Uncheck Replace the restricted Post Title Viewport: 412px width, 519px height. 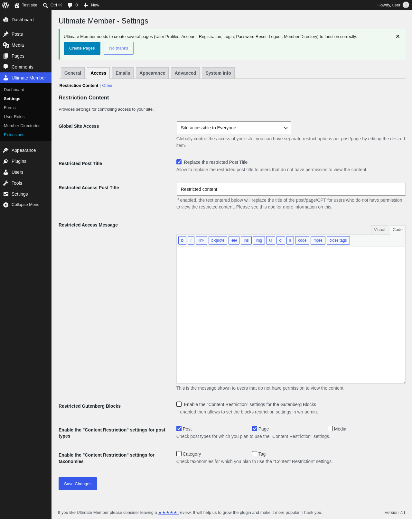coord(179,162)
